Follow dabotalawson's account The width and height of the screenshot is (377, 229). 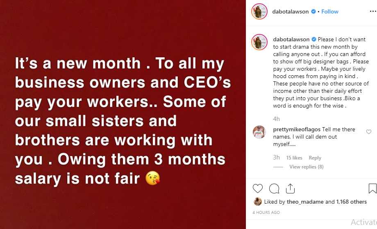coord(330,12)
